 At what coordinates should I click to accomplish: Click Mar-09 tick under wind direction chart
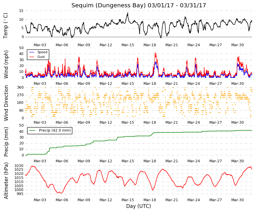(84, 123)
